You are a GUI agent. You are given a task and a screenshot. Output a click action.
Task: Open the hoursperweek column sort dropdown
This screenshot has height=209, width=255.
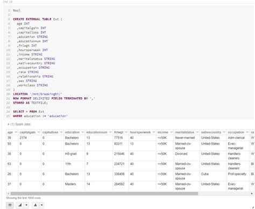(153, 132)
